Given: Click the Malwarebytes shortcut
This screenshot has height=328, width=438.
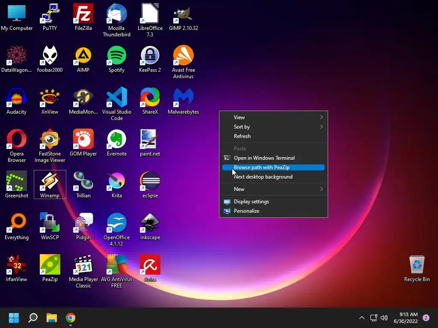Looking at the screenshot, I should pyautogui.click(x=183, y=101).
